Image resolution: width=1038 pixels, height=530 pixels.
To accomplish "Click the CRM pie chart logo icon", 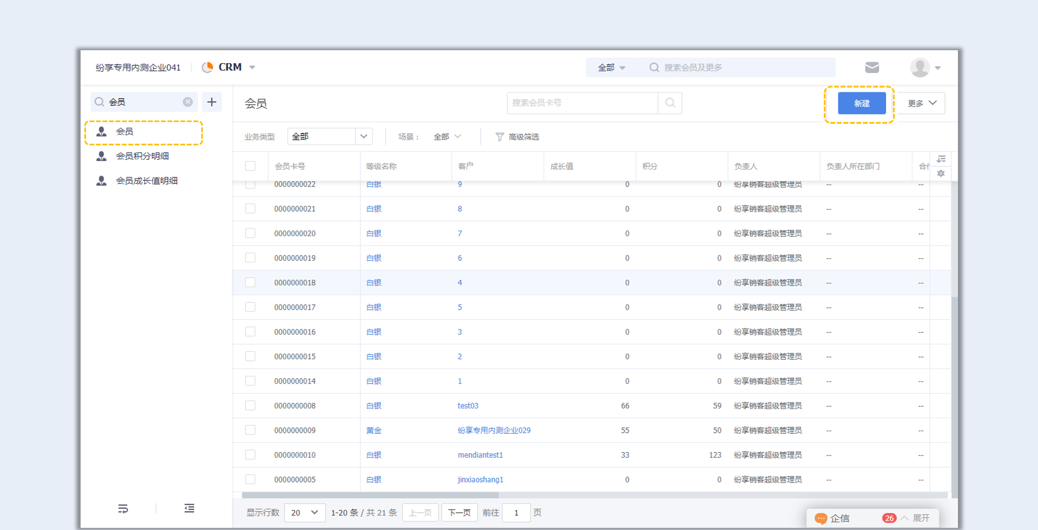I will click(207, 68).
